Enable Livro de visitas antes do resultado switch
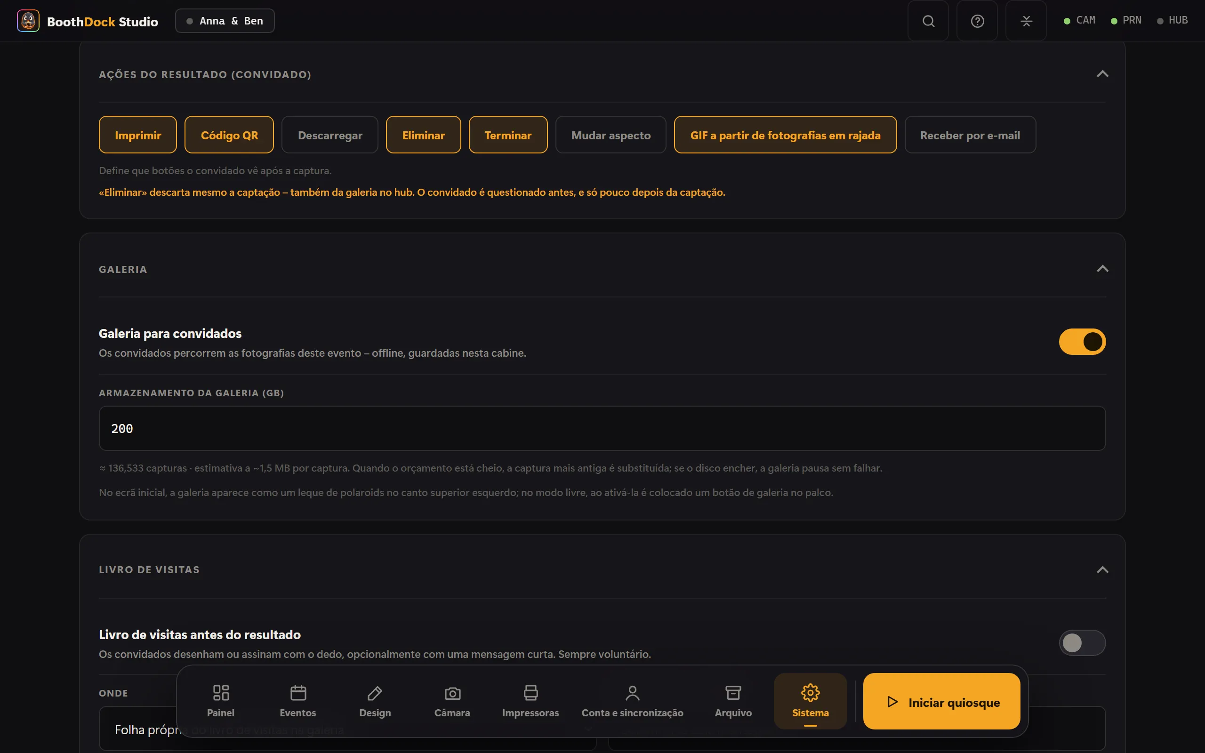 pos(1082,642)
